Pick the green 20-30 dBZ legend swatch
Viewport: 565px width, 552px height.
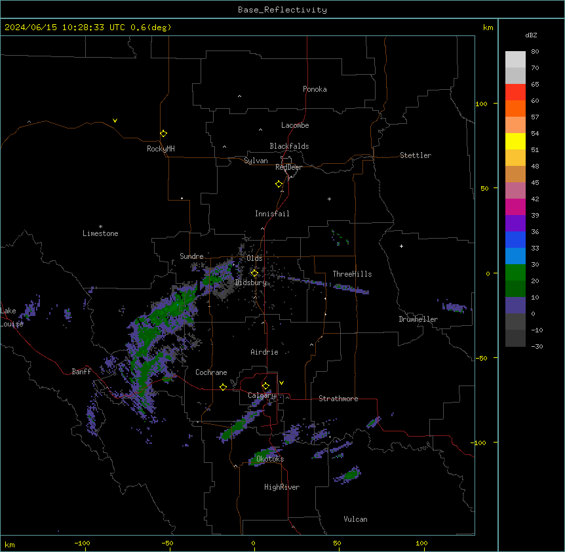click(515, 273)
